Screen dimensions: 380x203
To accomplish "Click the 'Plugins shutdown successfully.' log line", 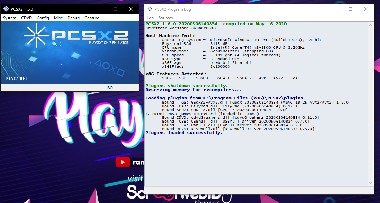I will pyautogui.click(x=187, y=86).
